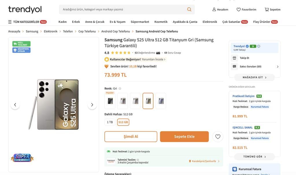
Task: Open Favorilerim heart in header
Action: [238, 9]
